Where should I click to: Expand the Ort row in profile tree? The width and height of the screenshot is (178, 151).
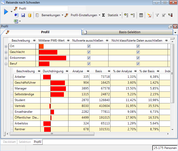(x=6, y=46)
